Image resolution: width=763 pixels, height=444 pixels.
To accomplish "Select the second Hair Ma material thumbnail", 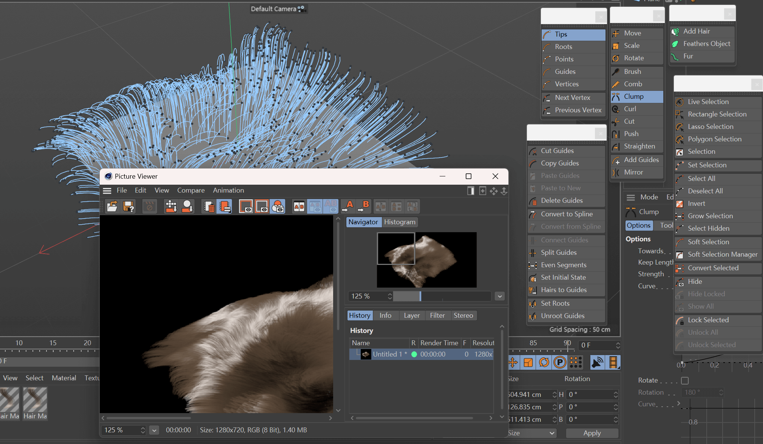I will point(35,403).
